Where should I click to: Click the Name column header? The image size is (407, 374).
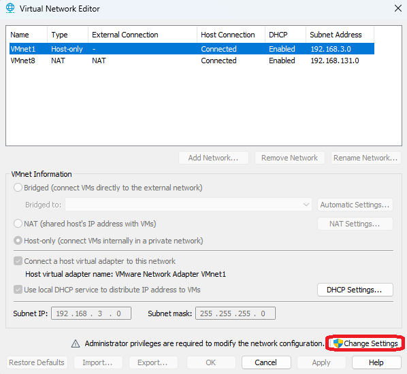click(x=29, y=35)
